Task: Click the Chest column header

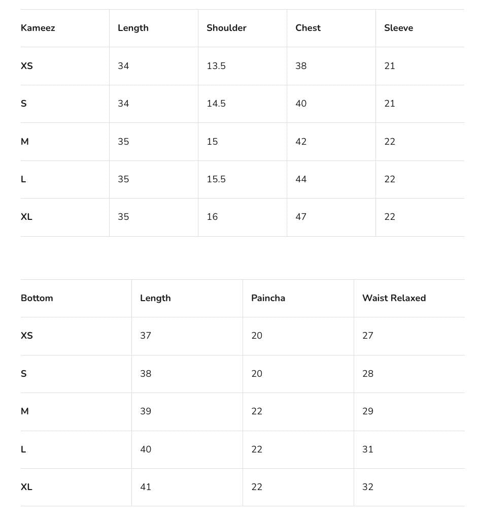Action: 308,28
